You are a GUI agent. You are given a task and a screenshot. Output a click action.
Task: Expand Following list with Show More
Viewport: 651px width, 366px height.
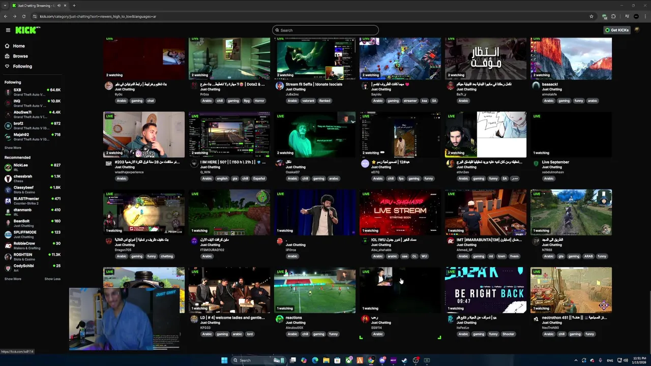[x=13, y=148]
